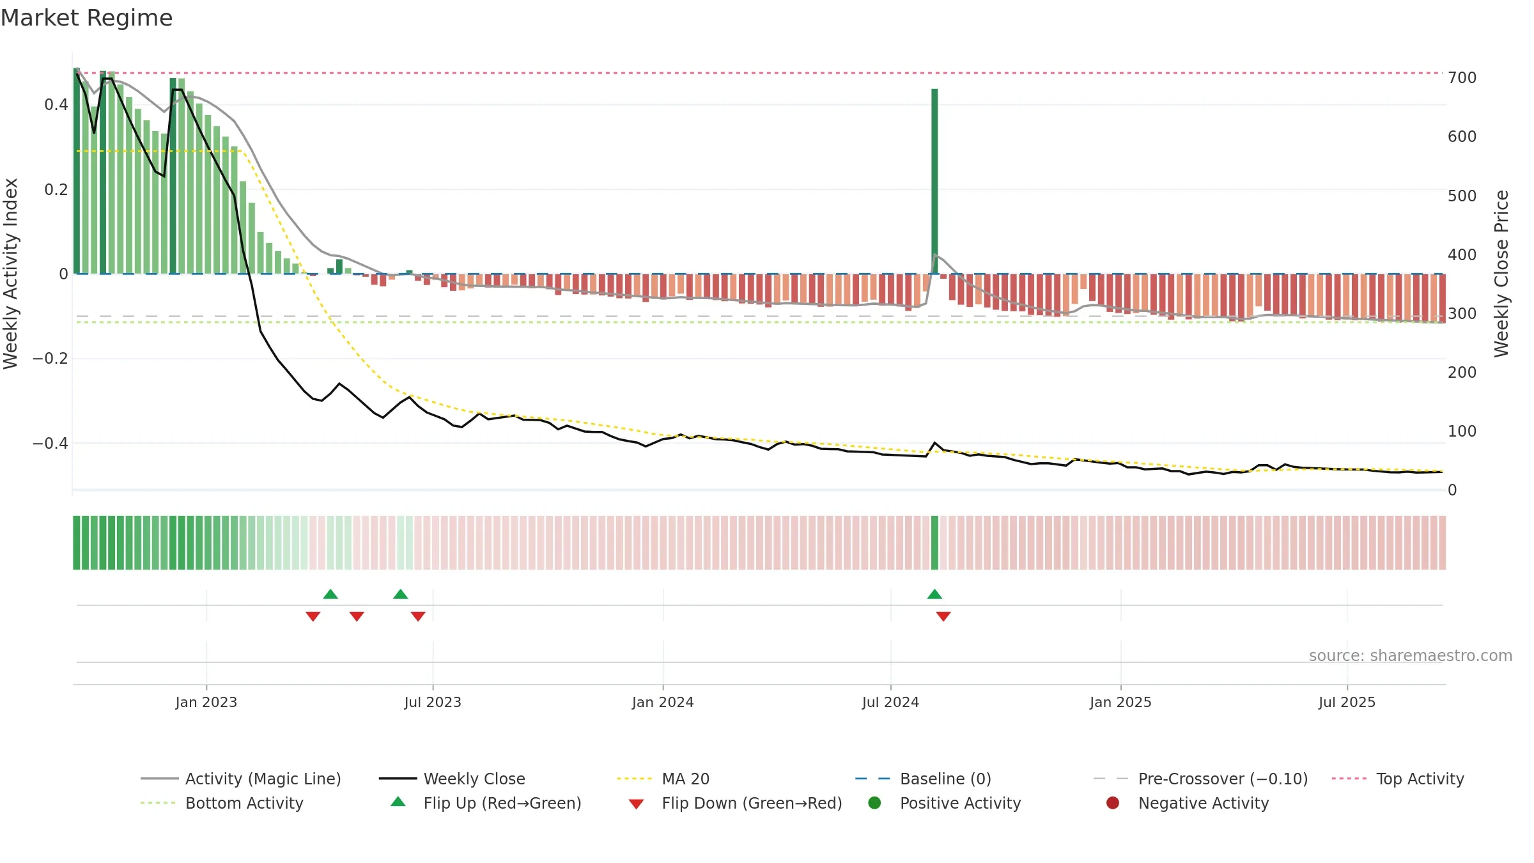Click the Jul 2025 axis label

(1347, 702)
